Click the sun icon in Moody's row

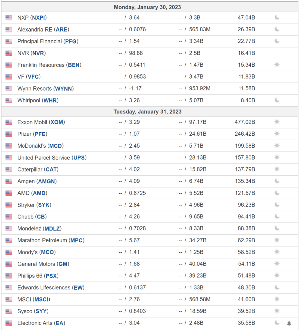pos(277,252)
